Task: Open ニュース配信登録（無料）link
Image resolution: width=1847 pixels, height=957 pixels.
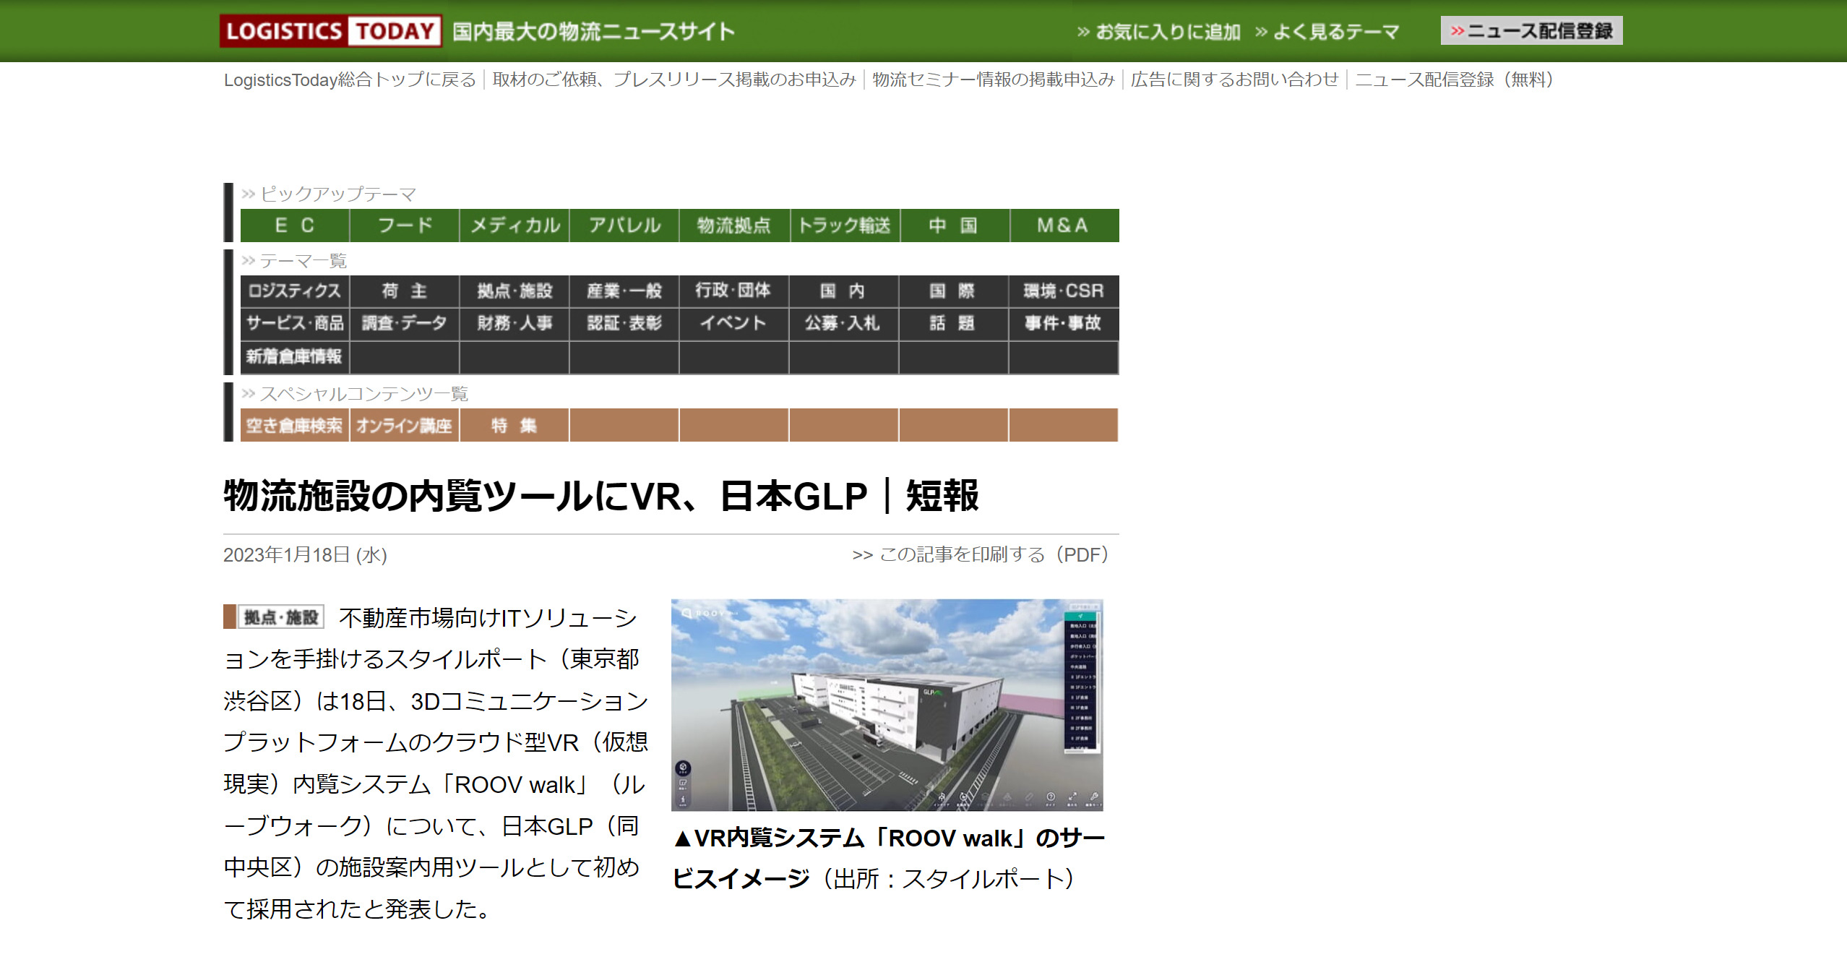Action: [x=1455, y=80]
